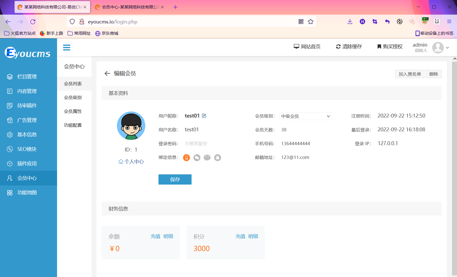Click 清除缓存 in the top header
The width and height of the screenshot is (457, 277).
coord(349,47)
